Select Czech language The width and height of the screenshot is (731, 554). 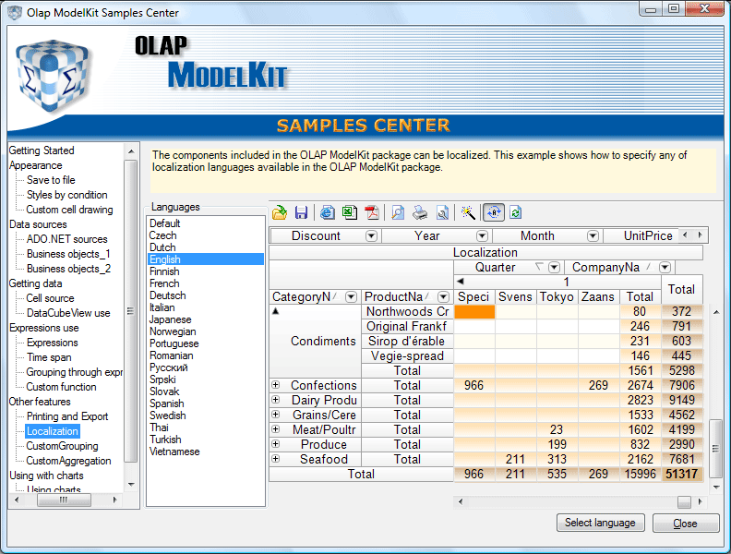[162, 235]
